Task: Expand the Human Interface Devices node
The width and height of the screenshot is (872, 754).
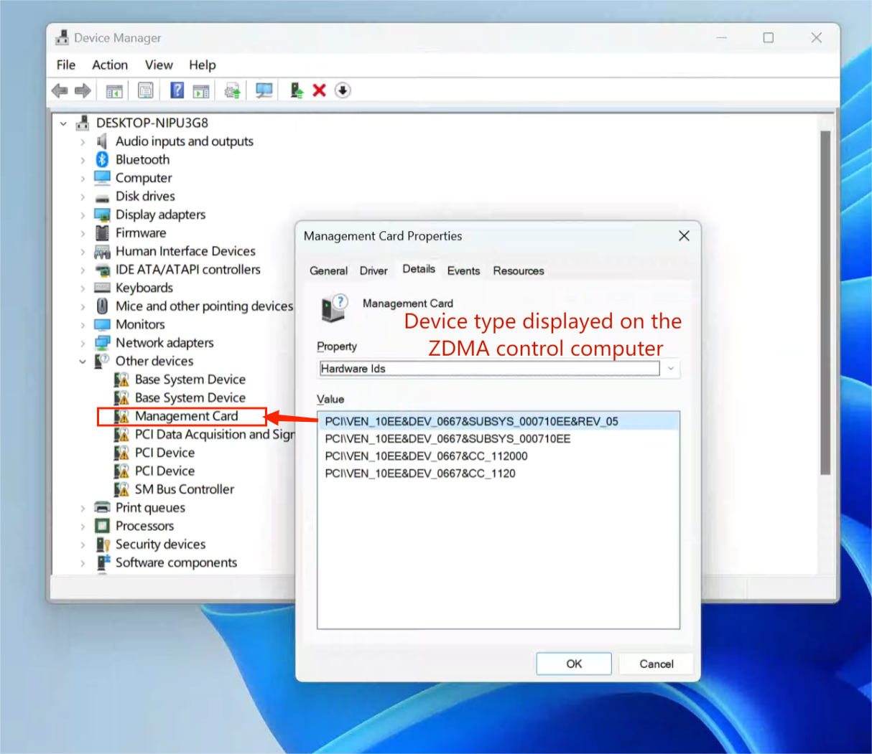Action: click(x=83, y=252)
